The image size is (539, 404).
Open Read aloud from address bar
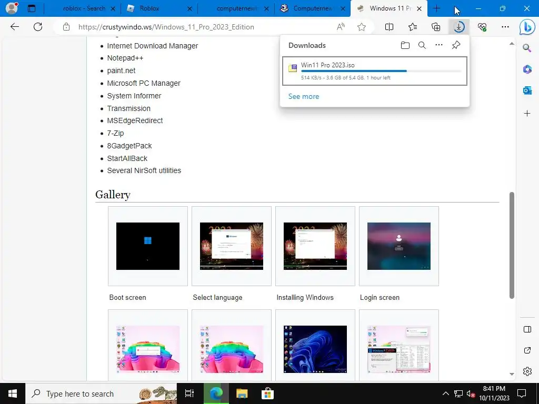click(x=341, y=27)
